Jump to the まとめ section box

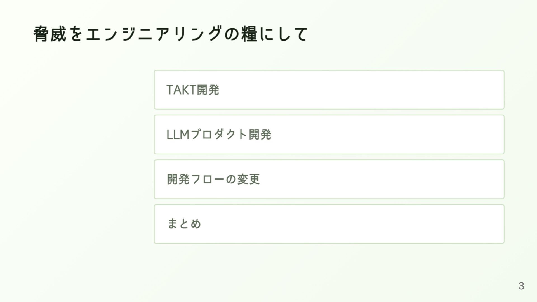click(329, 224)
